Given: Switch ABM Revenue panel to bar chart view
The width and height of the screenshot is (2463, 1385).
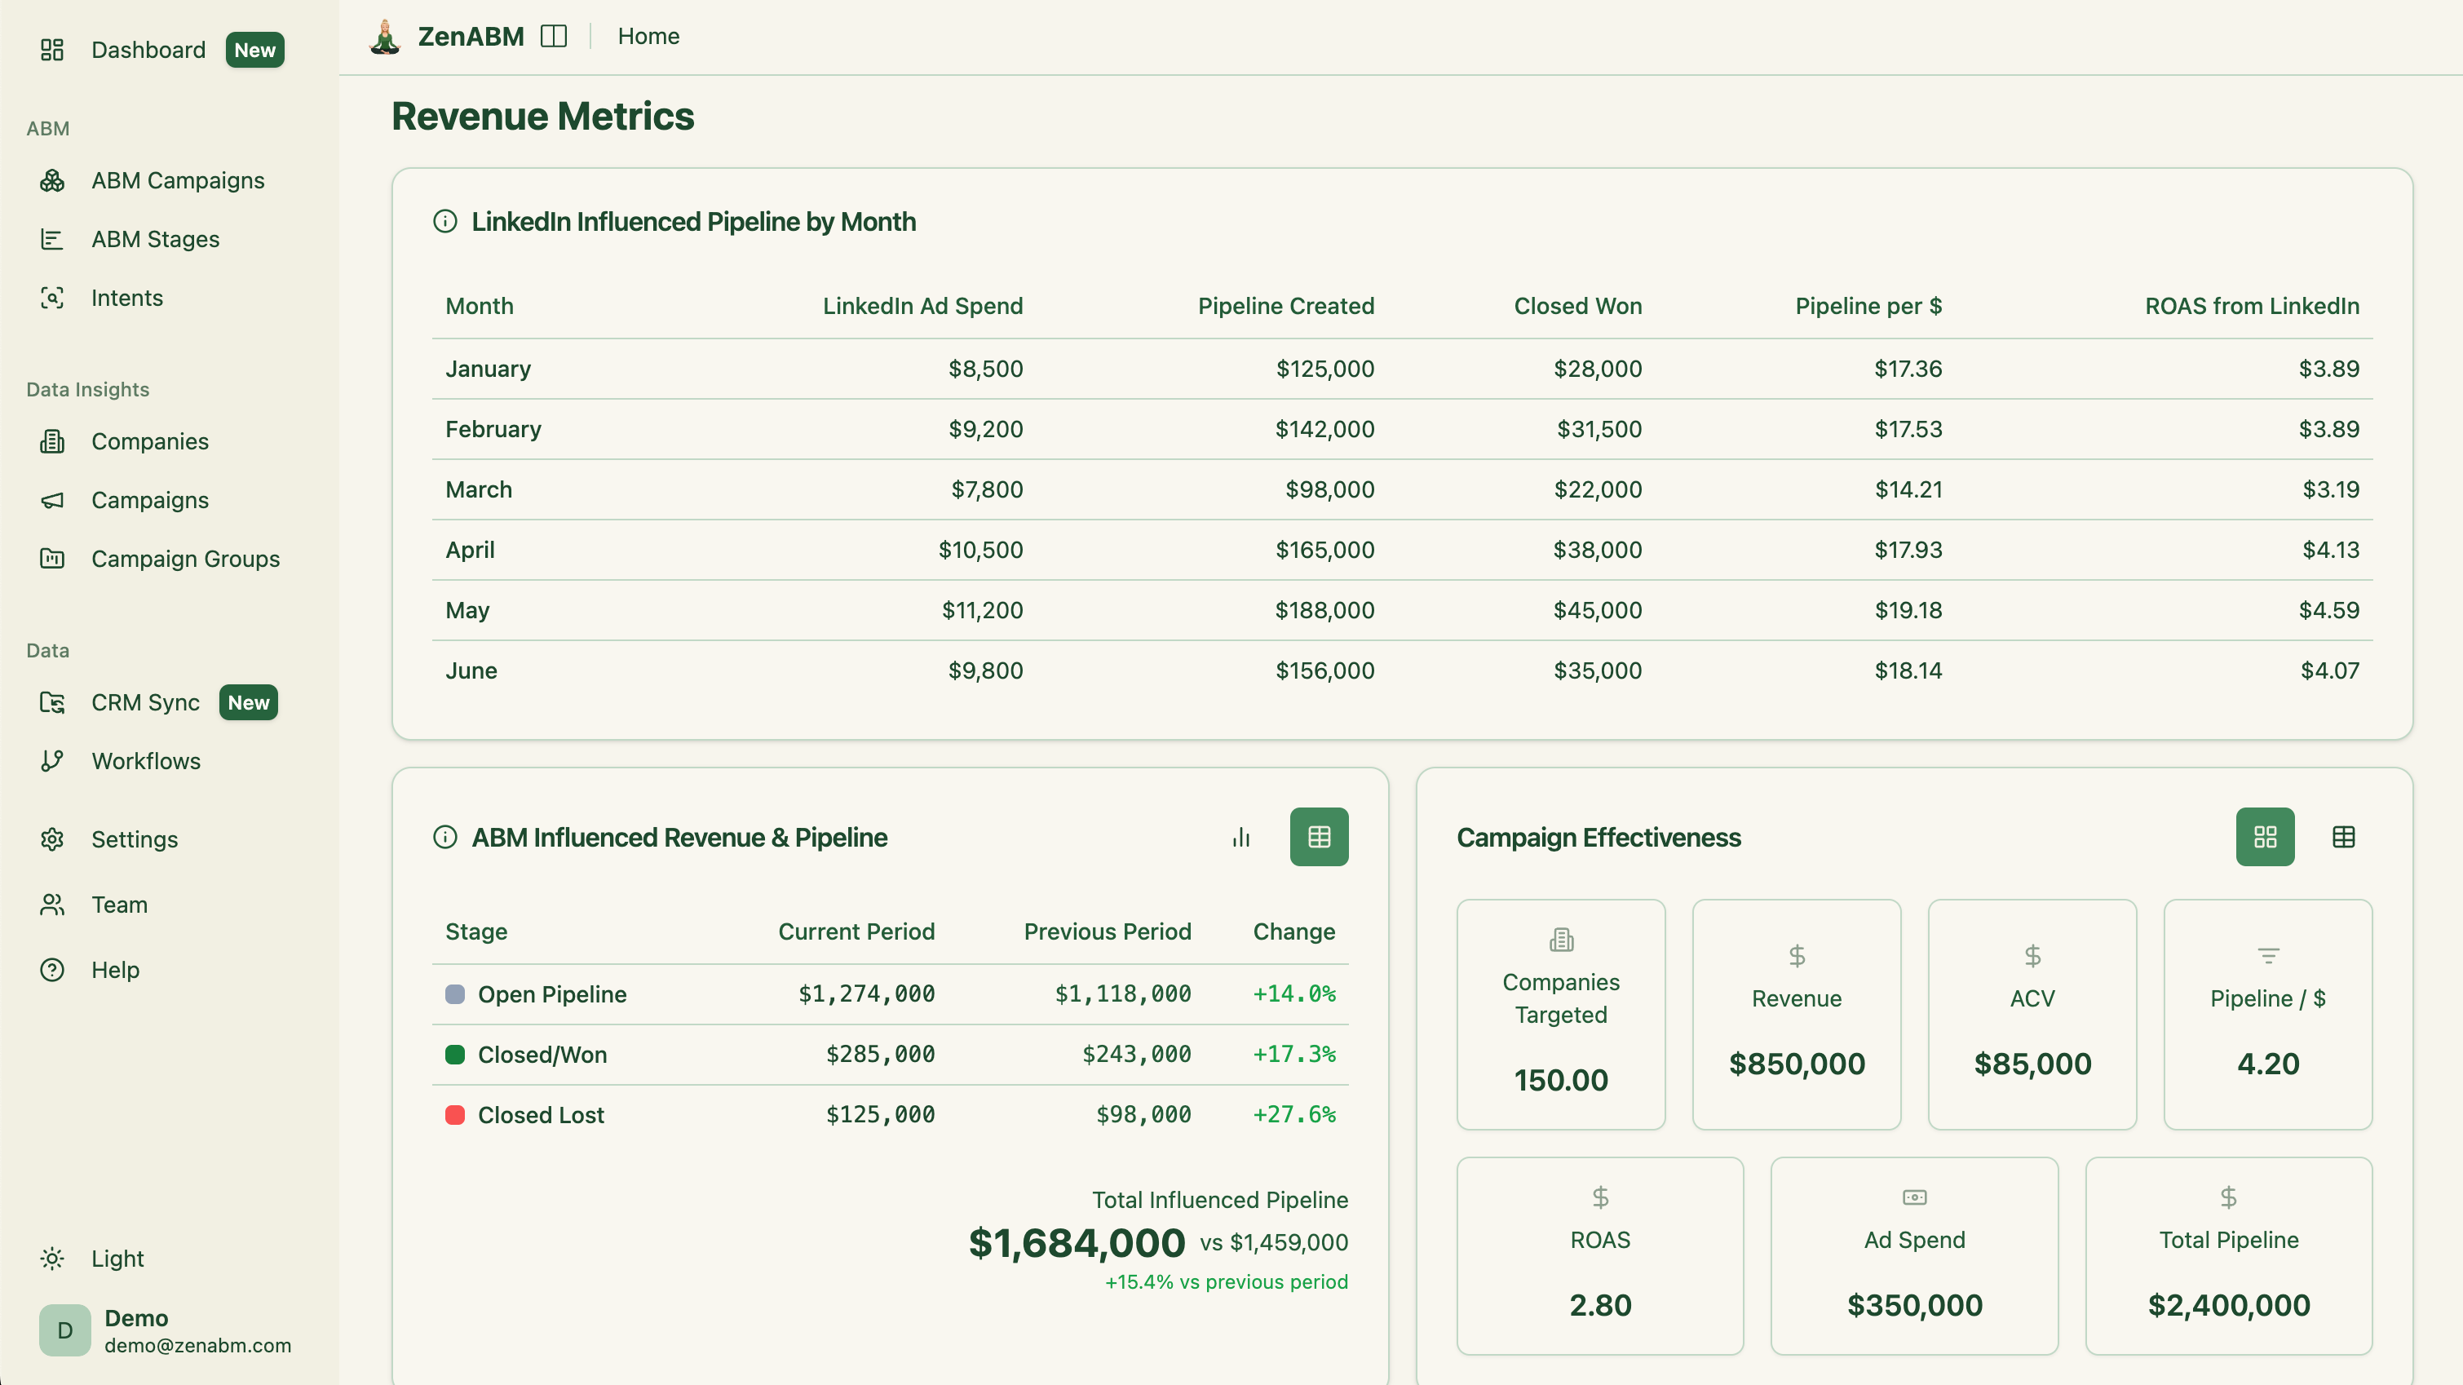Looking at the screenshot, I should [x=1241, y=837].
